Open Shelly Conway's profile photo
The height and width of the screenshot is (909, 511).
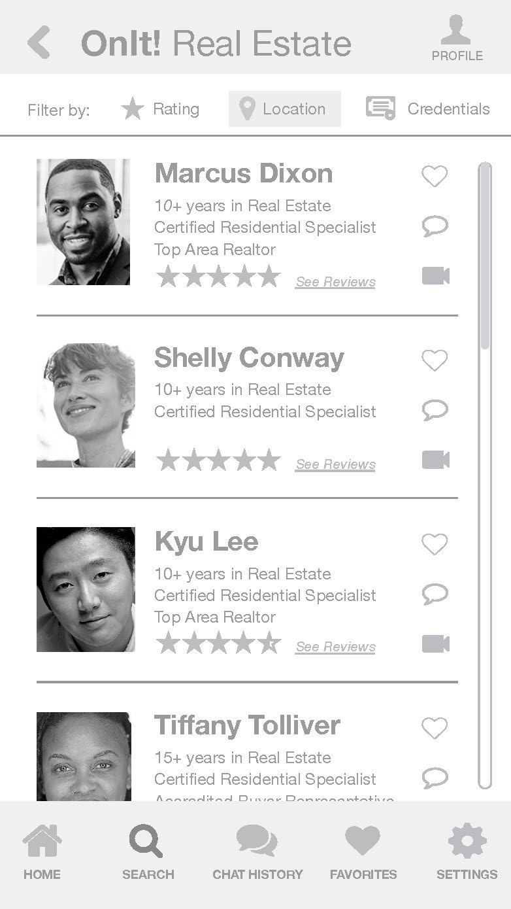click(x=86, y=405)
